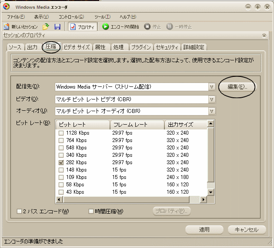Select the 圧縮 tab
This screenshot has height=248, width=274.
coord(51,47)
